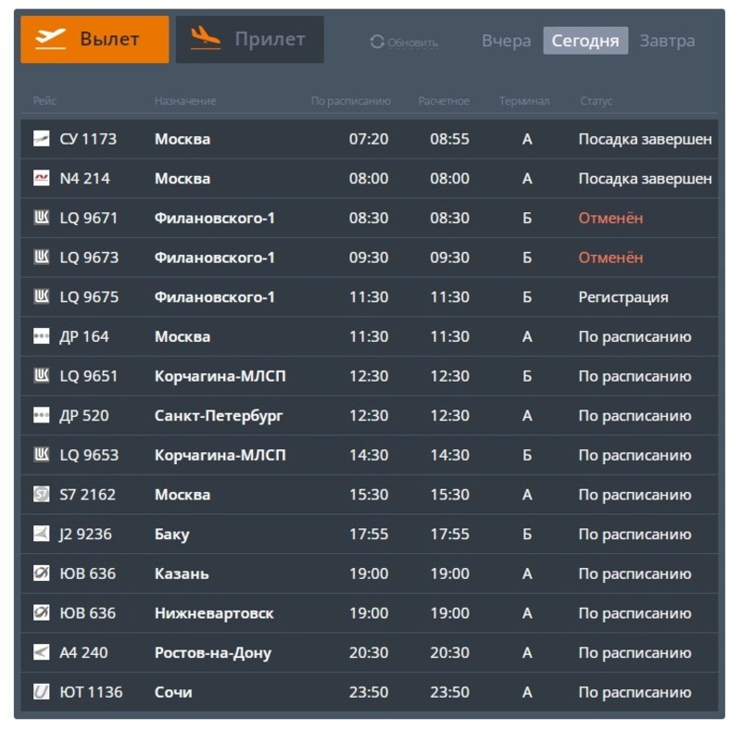Show yesterday's flights with Вчера
This screenshot has height=731, width=741.
coord(506,41)
